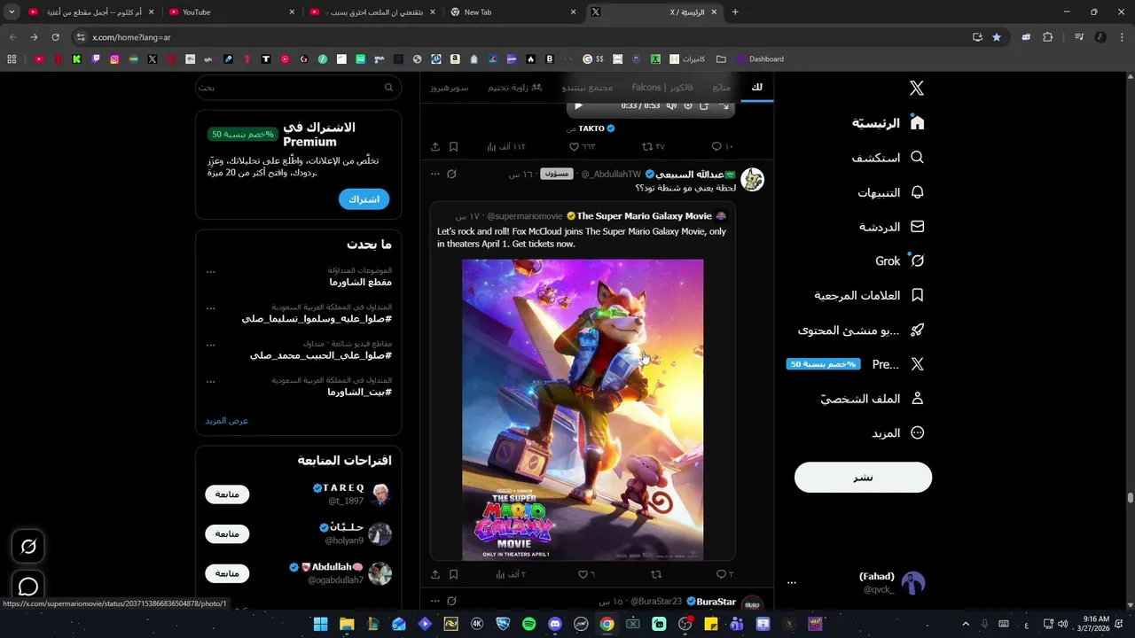
Task: Switch to فالكونز | Falcons timeline tab
Action: pyautogui.click(x=662, y=87)
